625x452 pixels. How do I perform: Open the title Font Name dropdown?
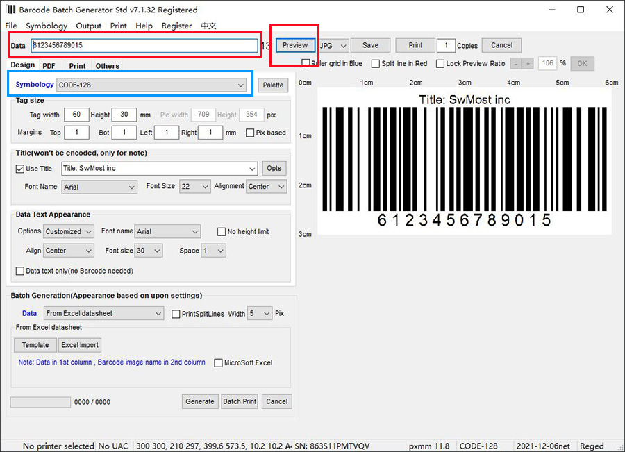tap(99, 187)
